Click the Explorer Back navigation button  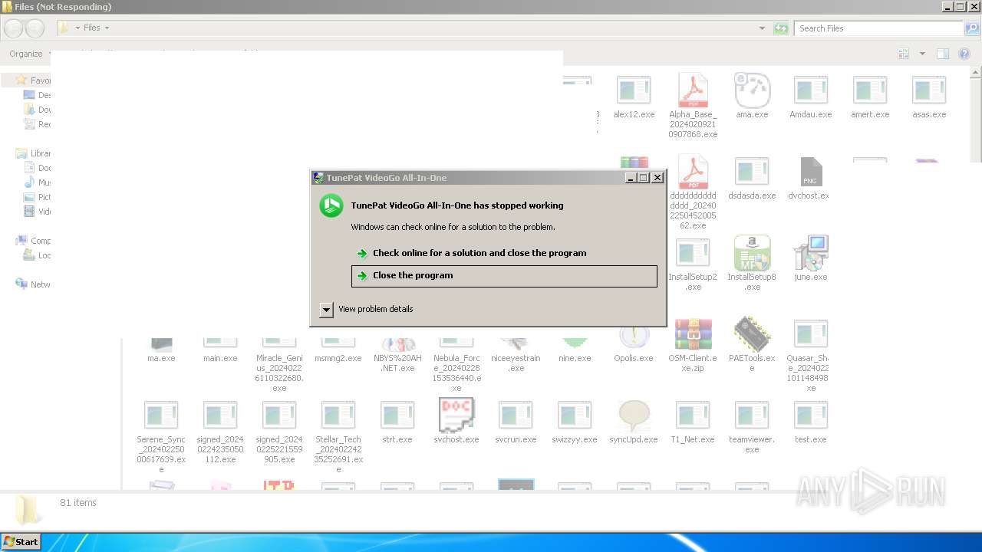(13, 28)
